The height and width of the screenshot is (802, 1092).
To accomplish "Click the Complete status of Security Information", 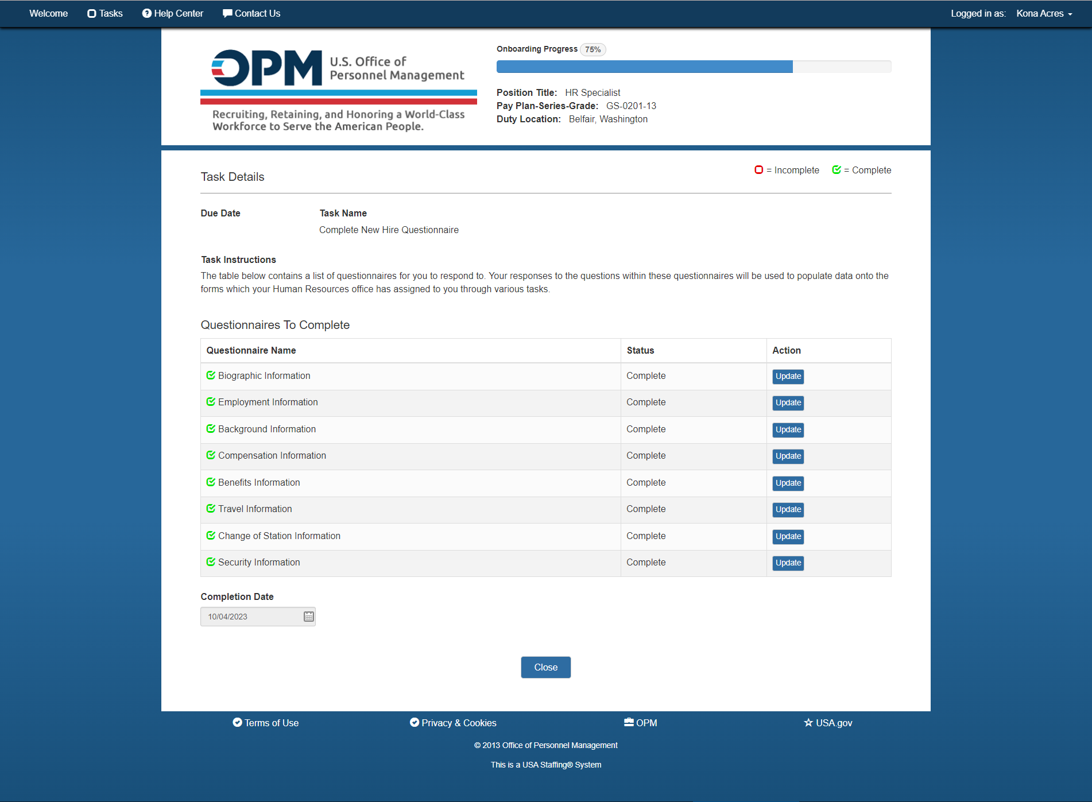I will [646, 562].
